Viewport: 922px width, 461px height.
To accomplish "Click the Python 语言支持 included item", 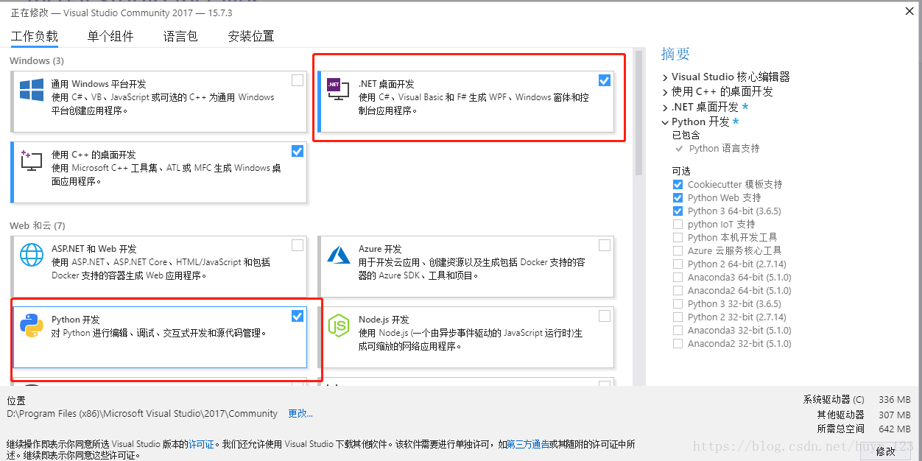I will pos(724,148).
